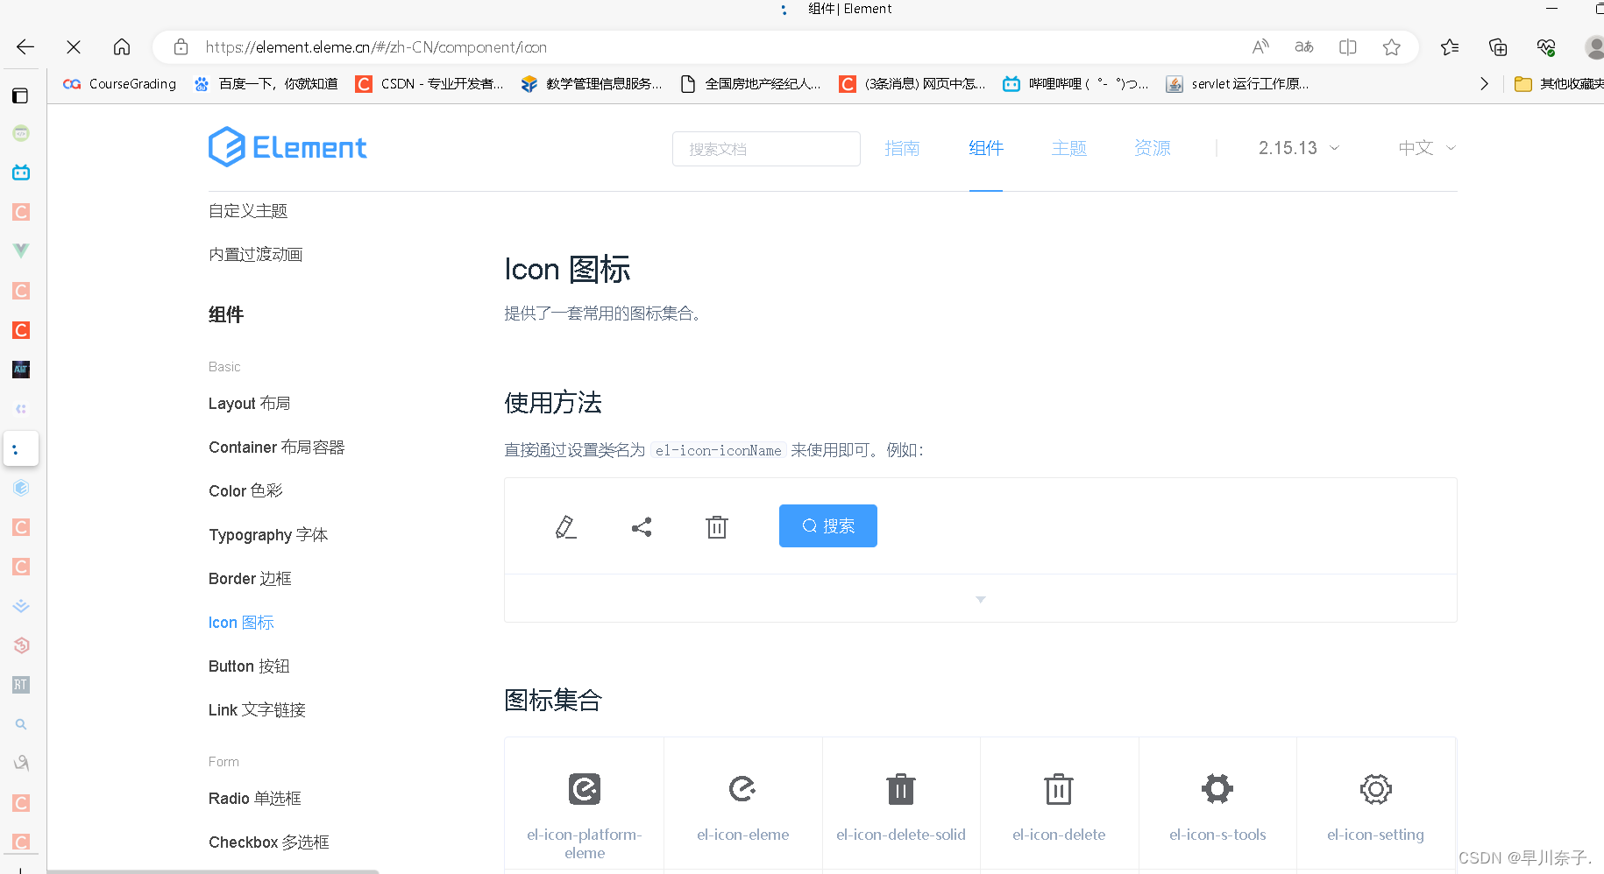Click the el-icon-s-tools icon
Viewport: 1604px width, 874px height.
pos(1217,788)
